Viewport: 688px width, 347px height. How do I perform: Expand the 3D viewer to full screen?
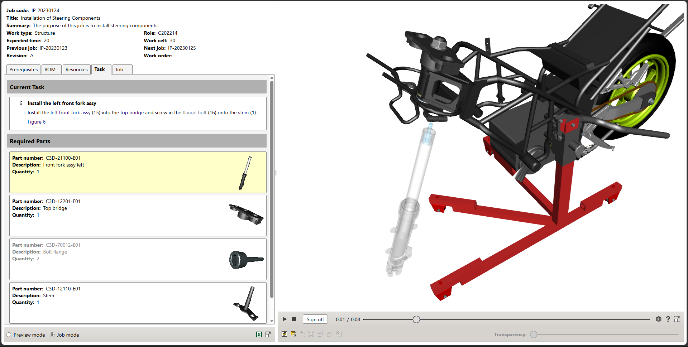click(677, 319)
